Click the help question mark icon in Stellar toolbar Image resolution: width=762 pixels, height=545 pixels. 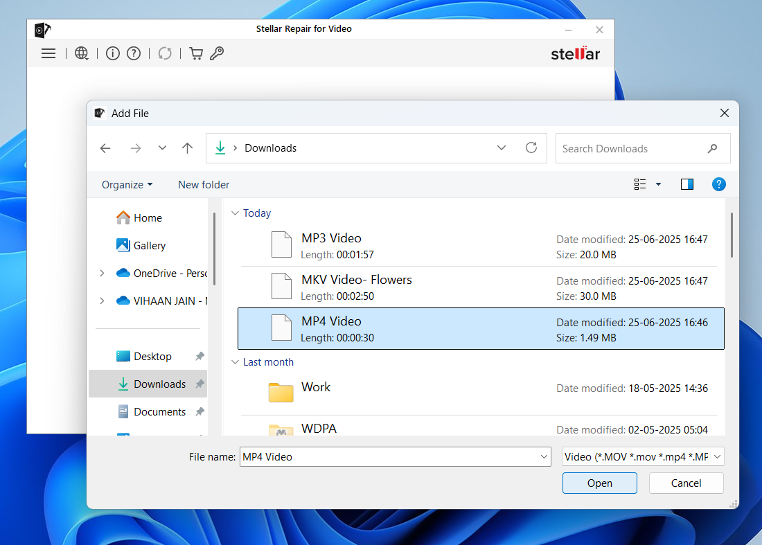[x=134, y=53]
